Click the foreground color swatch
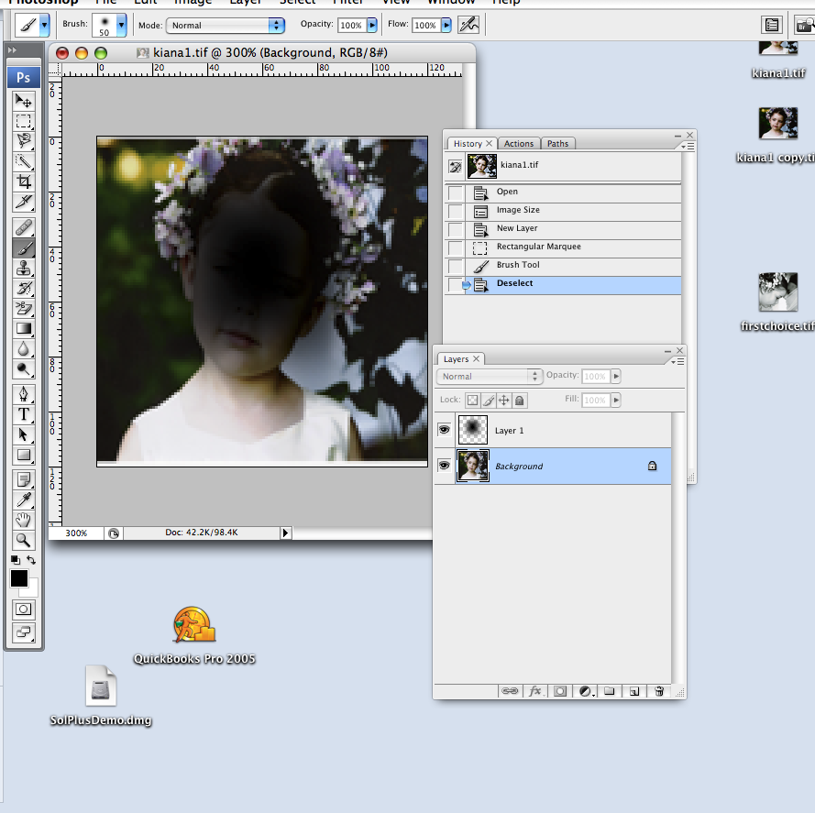Image resolution: width=815 pixels, height=813 pixels. tap(19, 578)
